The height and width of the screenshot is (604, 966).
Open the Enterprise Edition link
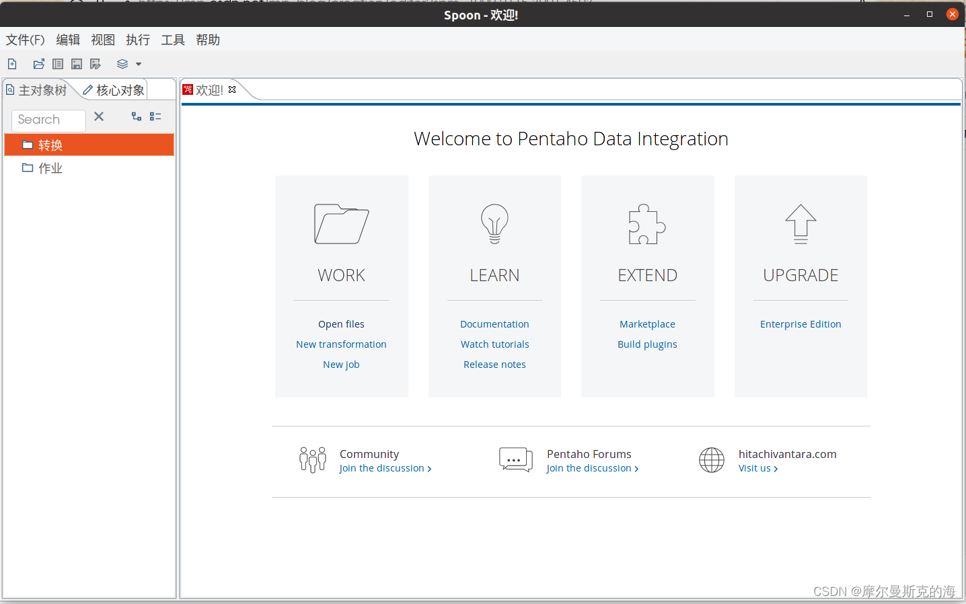tap(801, 324)
